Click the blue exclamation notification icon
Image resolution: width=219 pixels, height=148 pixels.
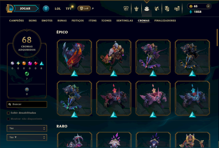(46, 9)
